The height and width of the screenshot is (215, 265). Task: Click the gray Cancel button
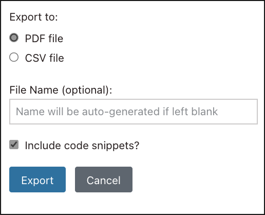(104, 180)
